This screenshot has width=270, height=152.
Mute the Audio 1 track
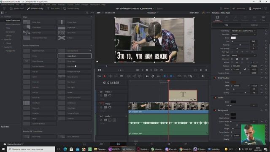[x=114, y=120]
